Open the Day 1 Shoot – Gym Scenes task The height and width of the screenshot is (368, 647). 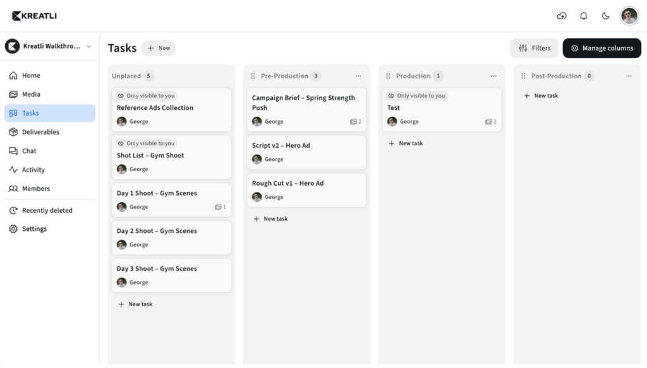[x=171, y=200]
